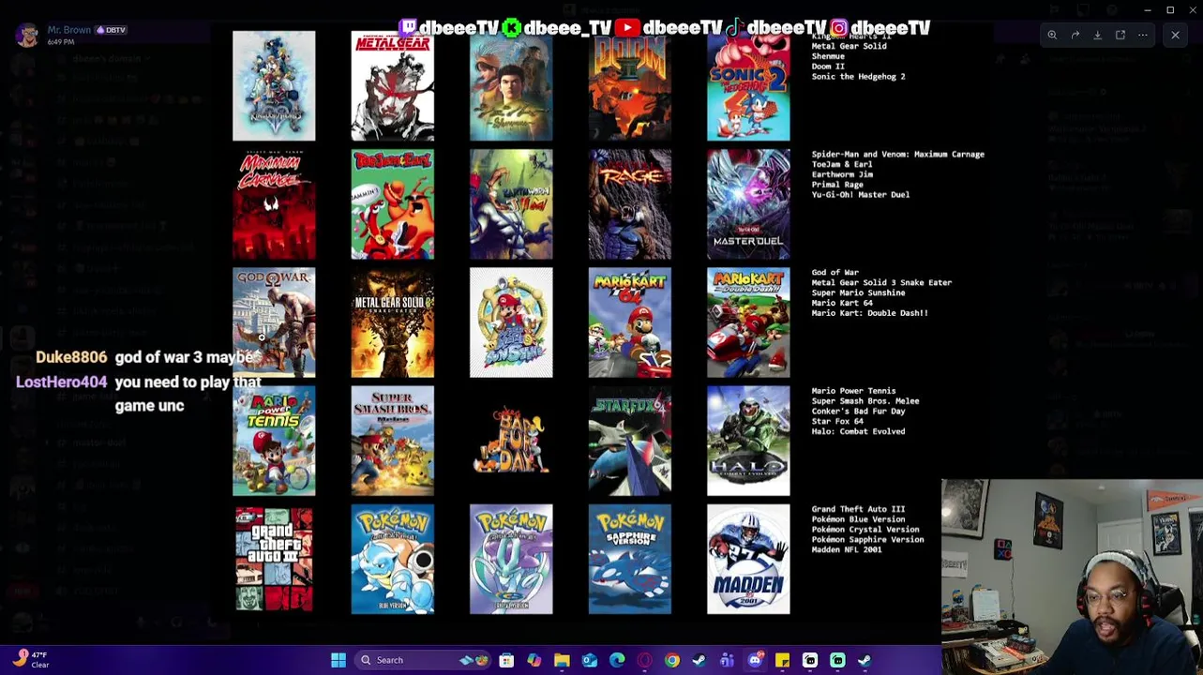Viewport: 1203px width, 675px height.
Task: Click the Maximum Carnage cover art
Action: 274,204
